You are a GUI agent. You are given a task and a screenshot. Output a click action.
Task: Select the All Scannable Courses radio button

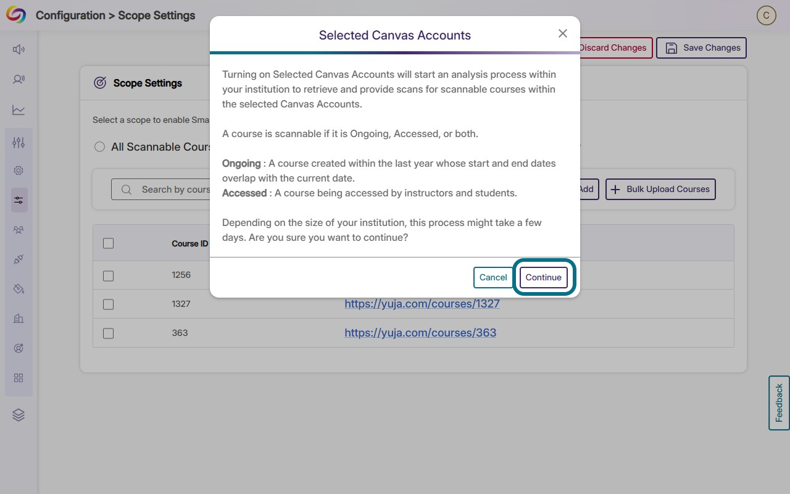coord(99,147)
